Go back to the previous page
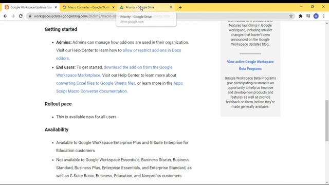The height and width of the screenshot is (185, 329). [x=5, y=16]
